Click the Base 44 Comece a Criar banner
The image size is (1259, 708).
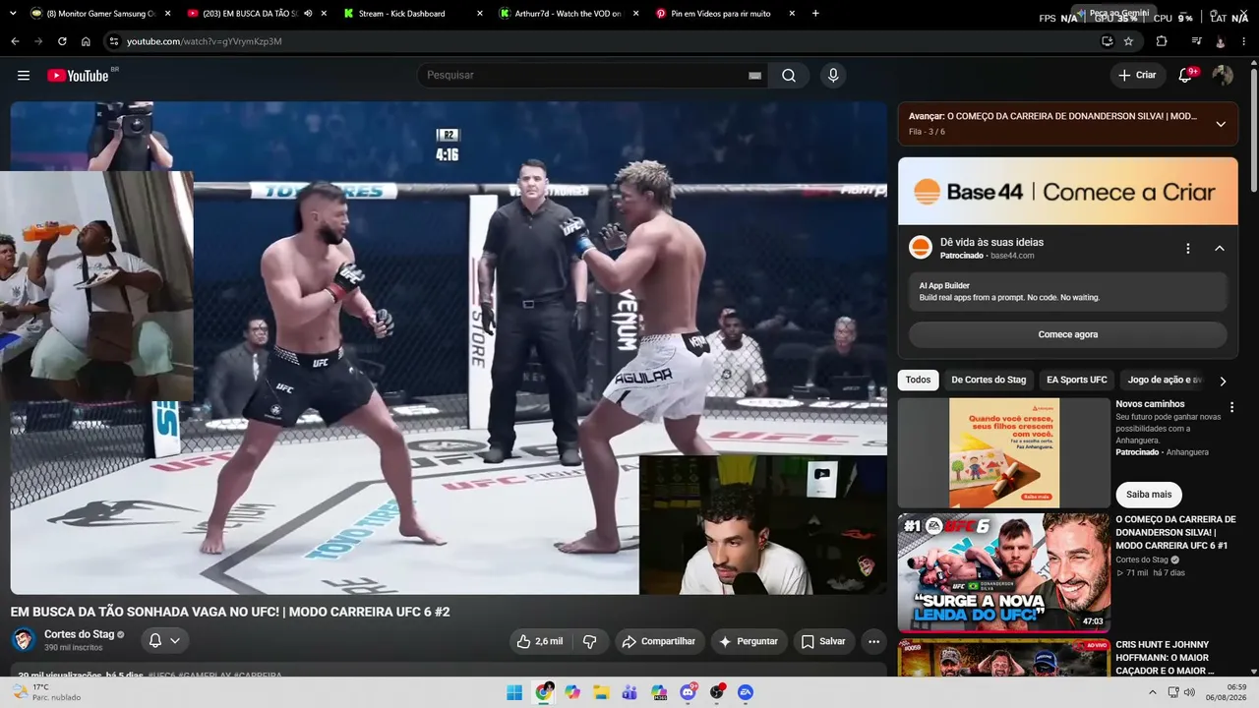point(1068,192)
